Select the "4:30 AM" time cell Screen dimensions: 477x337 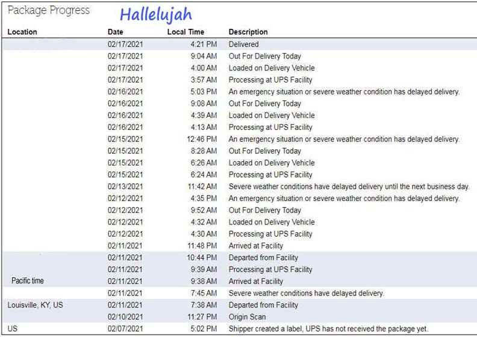pos(204,234)
